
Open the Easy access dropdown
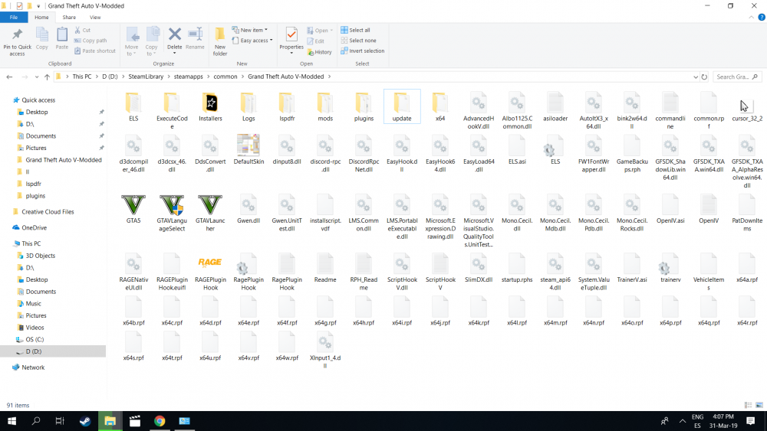254,41
